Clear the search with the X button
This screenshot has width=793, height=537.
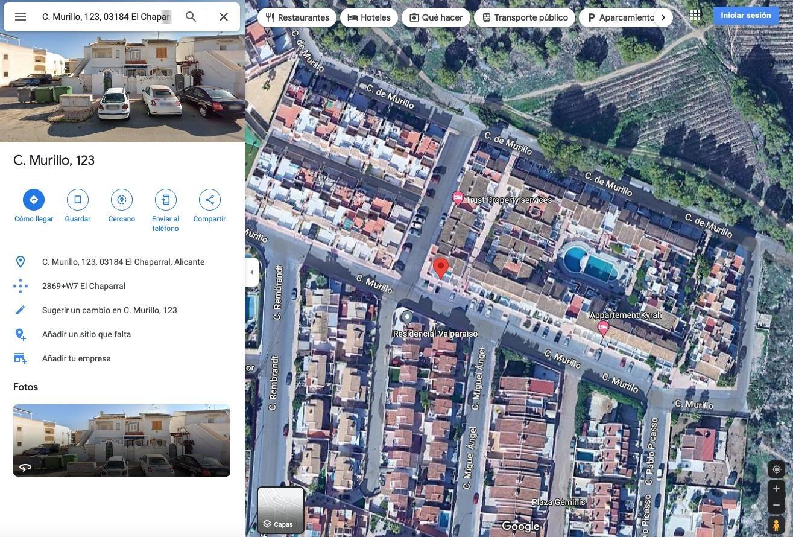224,17
